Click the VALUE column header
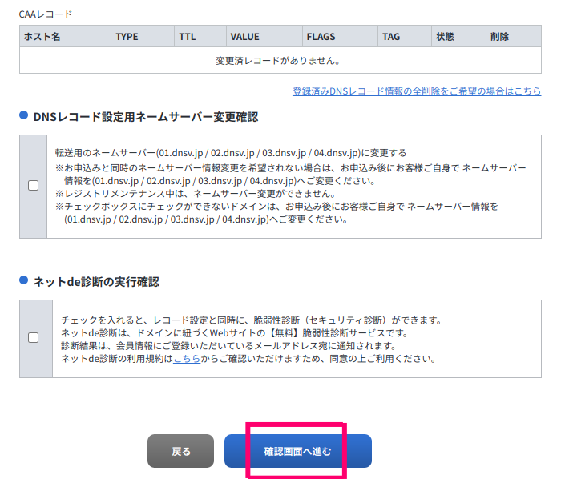Screen dimensions: 561x479 [x=264, y=37]
